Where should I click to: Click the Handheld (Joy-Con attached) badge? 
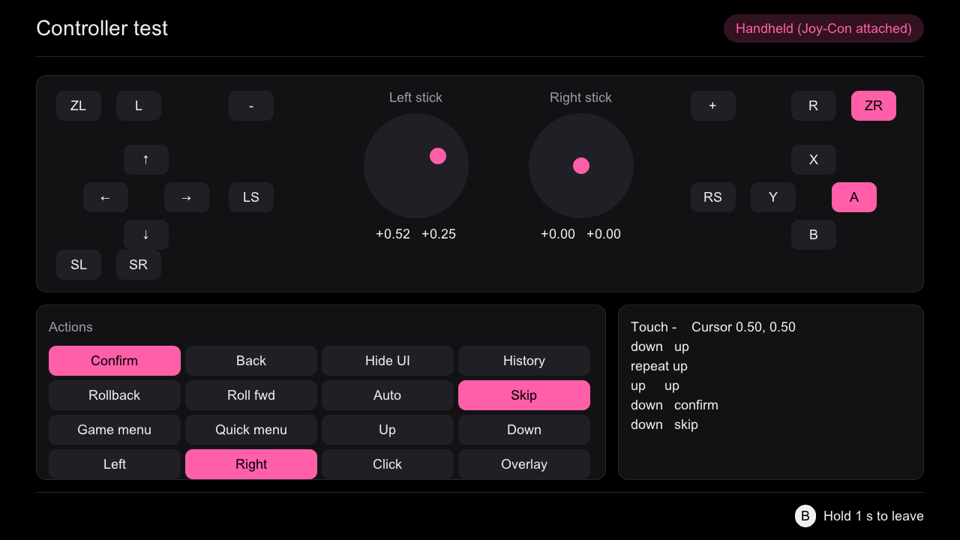(x=823, y=28)
